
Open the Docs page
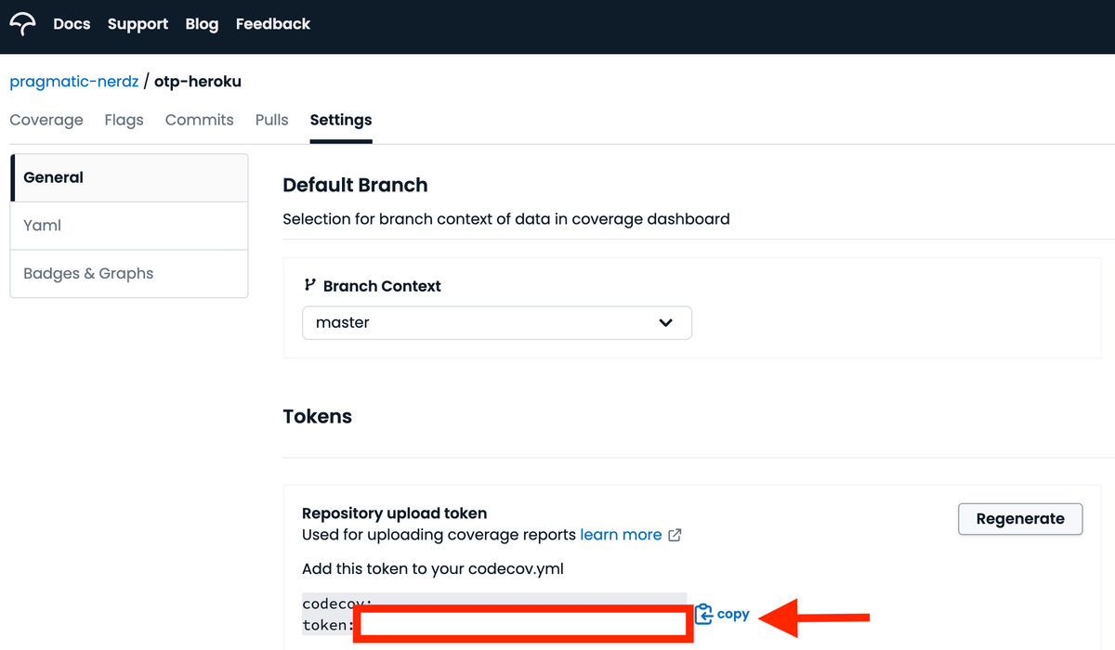tap(72, 24)
